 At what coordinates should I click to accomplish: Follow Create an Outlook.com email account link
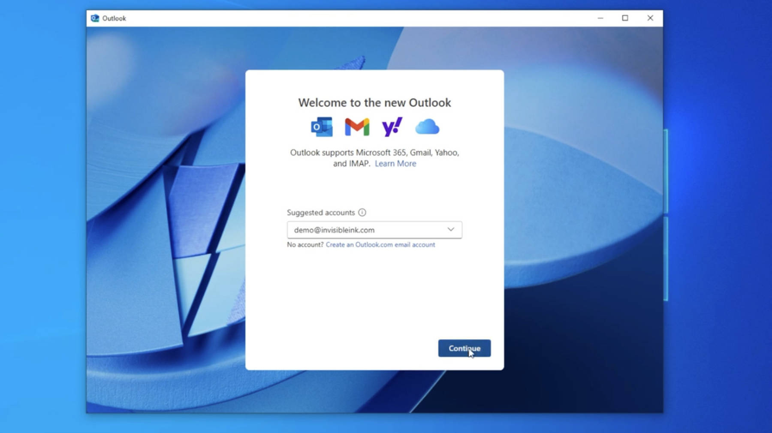point(380,245)
